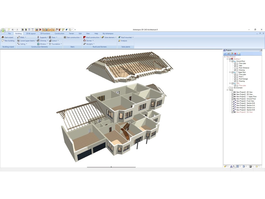The width and height of the screenshot is (265, 199).
Task: Switch to the Terrain ribbon tab
Action: 71,33
